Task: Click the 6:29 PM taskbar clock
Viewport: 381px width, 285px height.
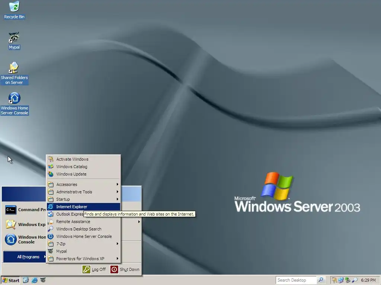Action: point(368,280)
